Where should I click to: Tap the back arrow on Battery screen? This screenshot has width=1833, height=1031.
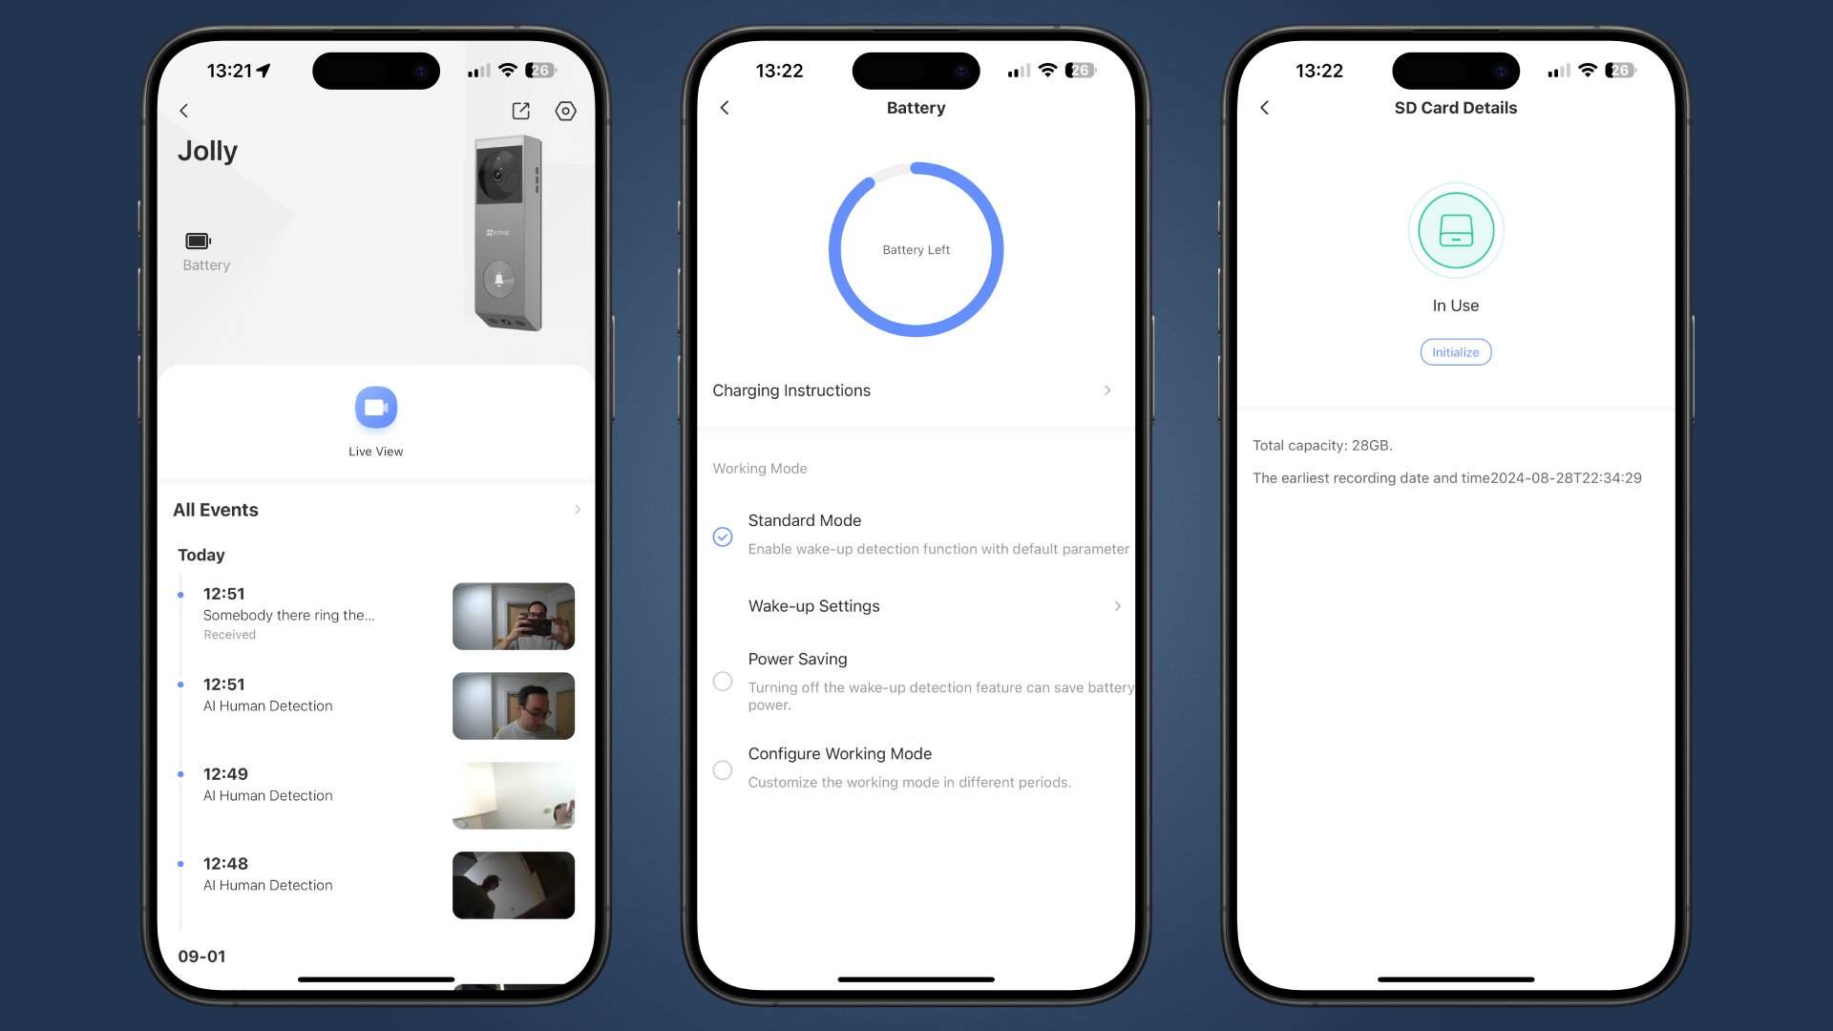727,107
